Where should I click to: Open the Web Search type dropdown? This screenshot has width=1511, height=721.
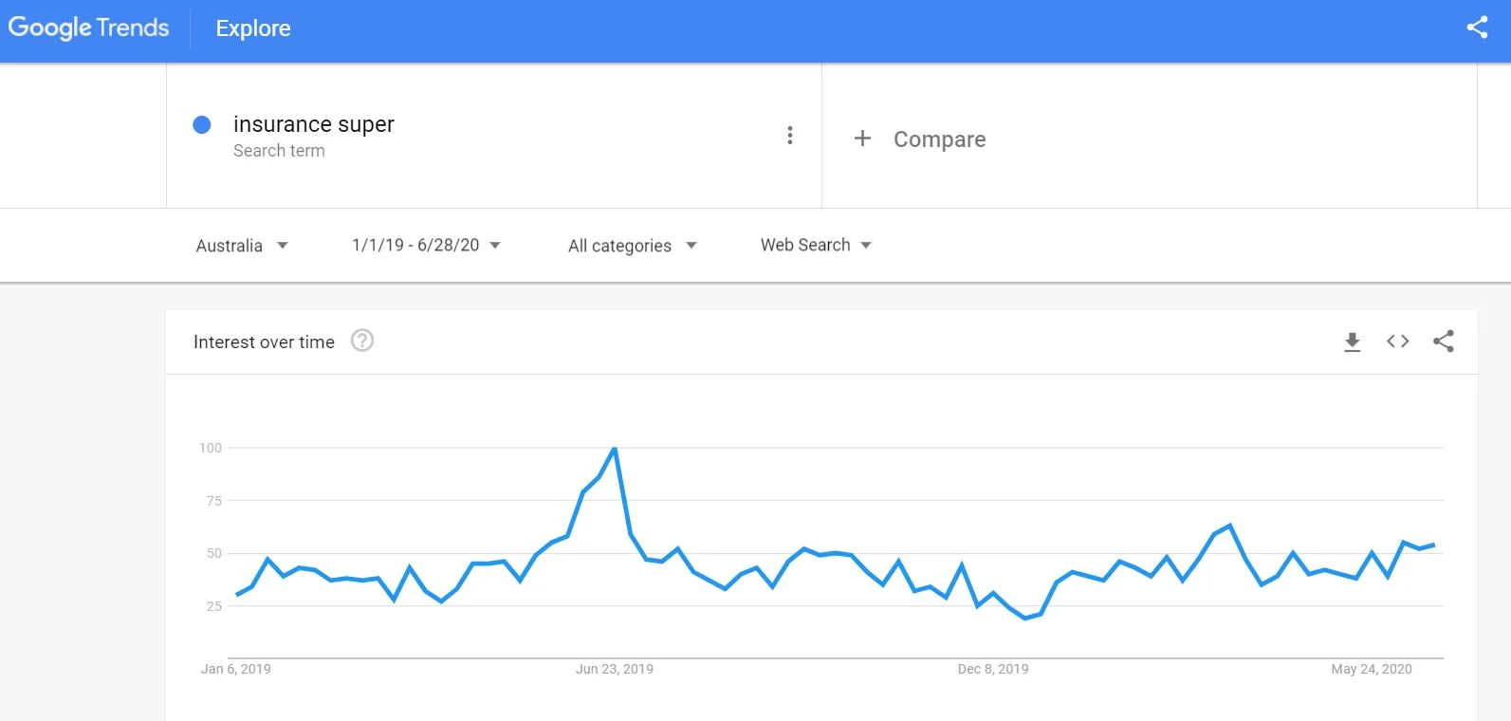(x=814, y=245)
